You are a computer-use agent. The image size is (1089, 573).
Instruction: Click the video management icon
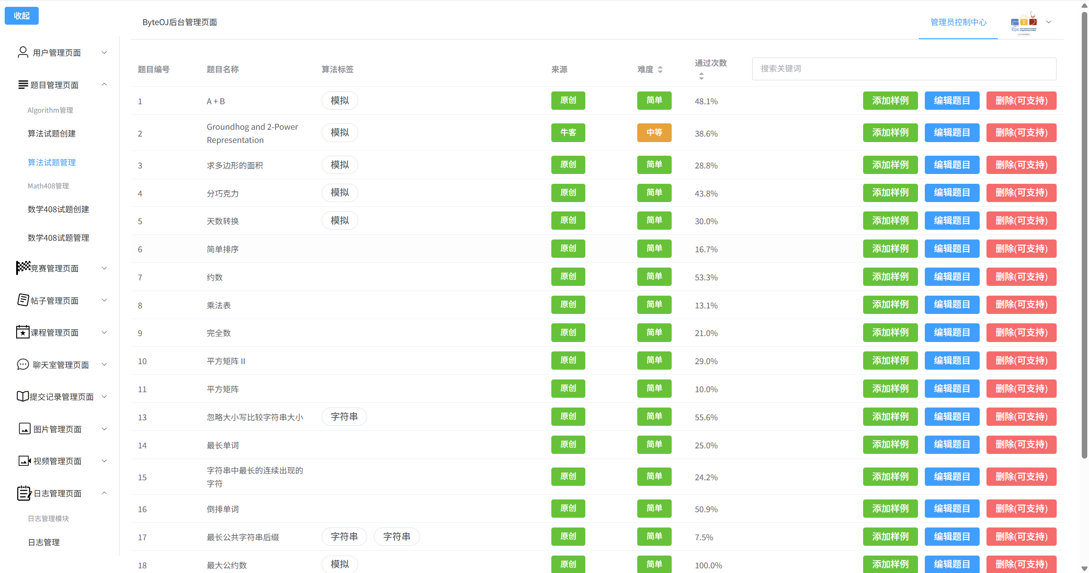[x=24, y=461]
